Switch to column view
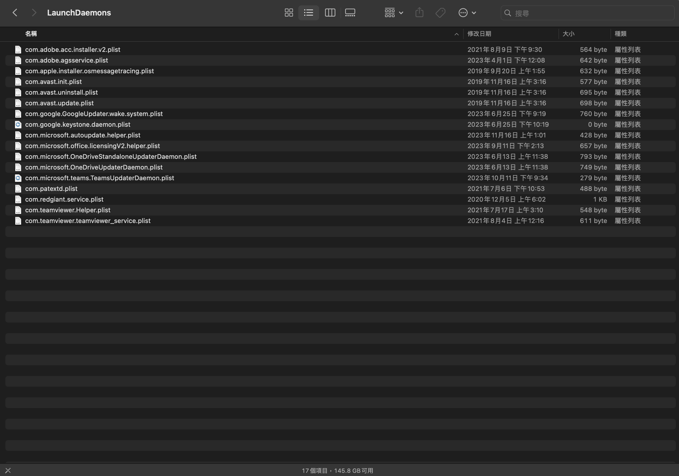This screenshot has height=476, width=679. pos(330,13)
